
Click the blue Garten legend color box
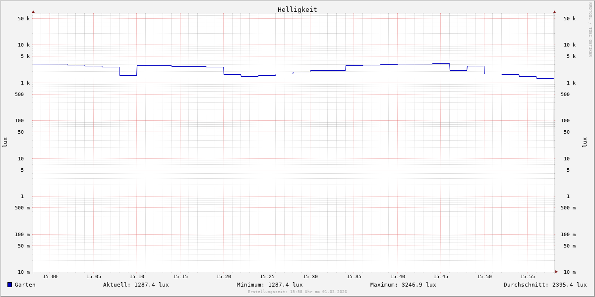(9, 285)
